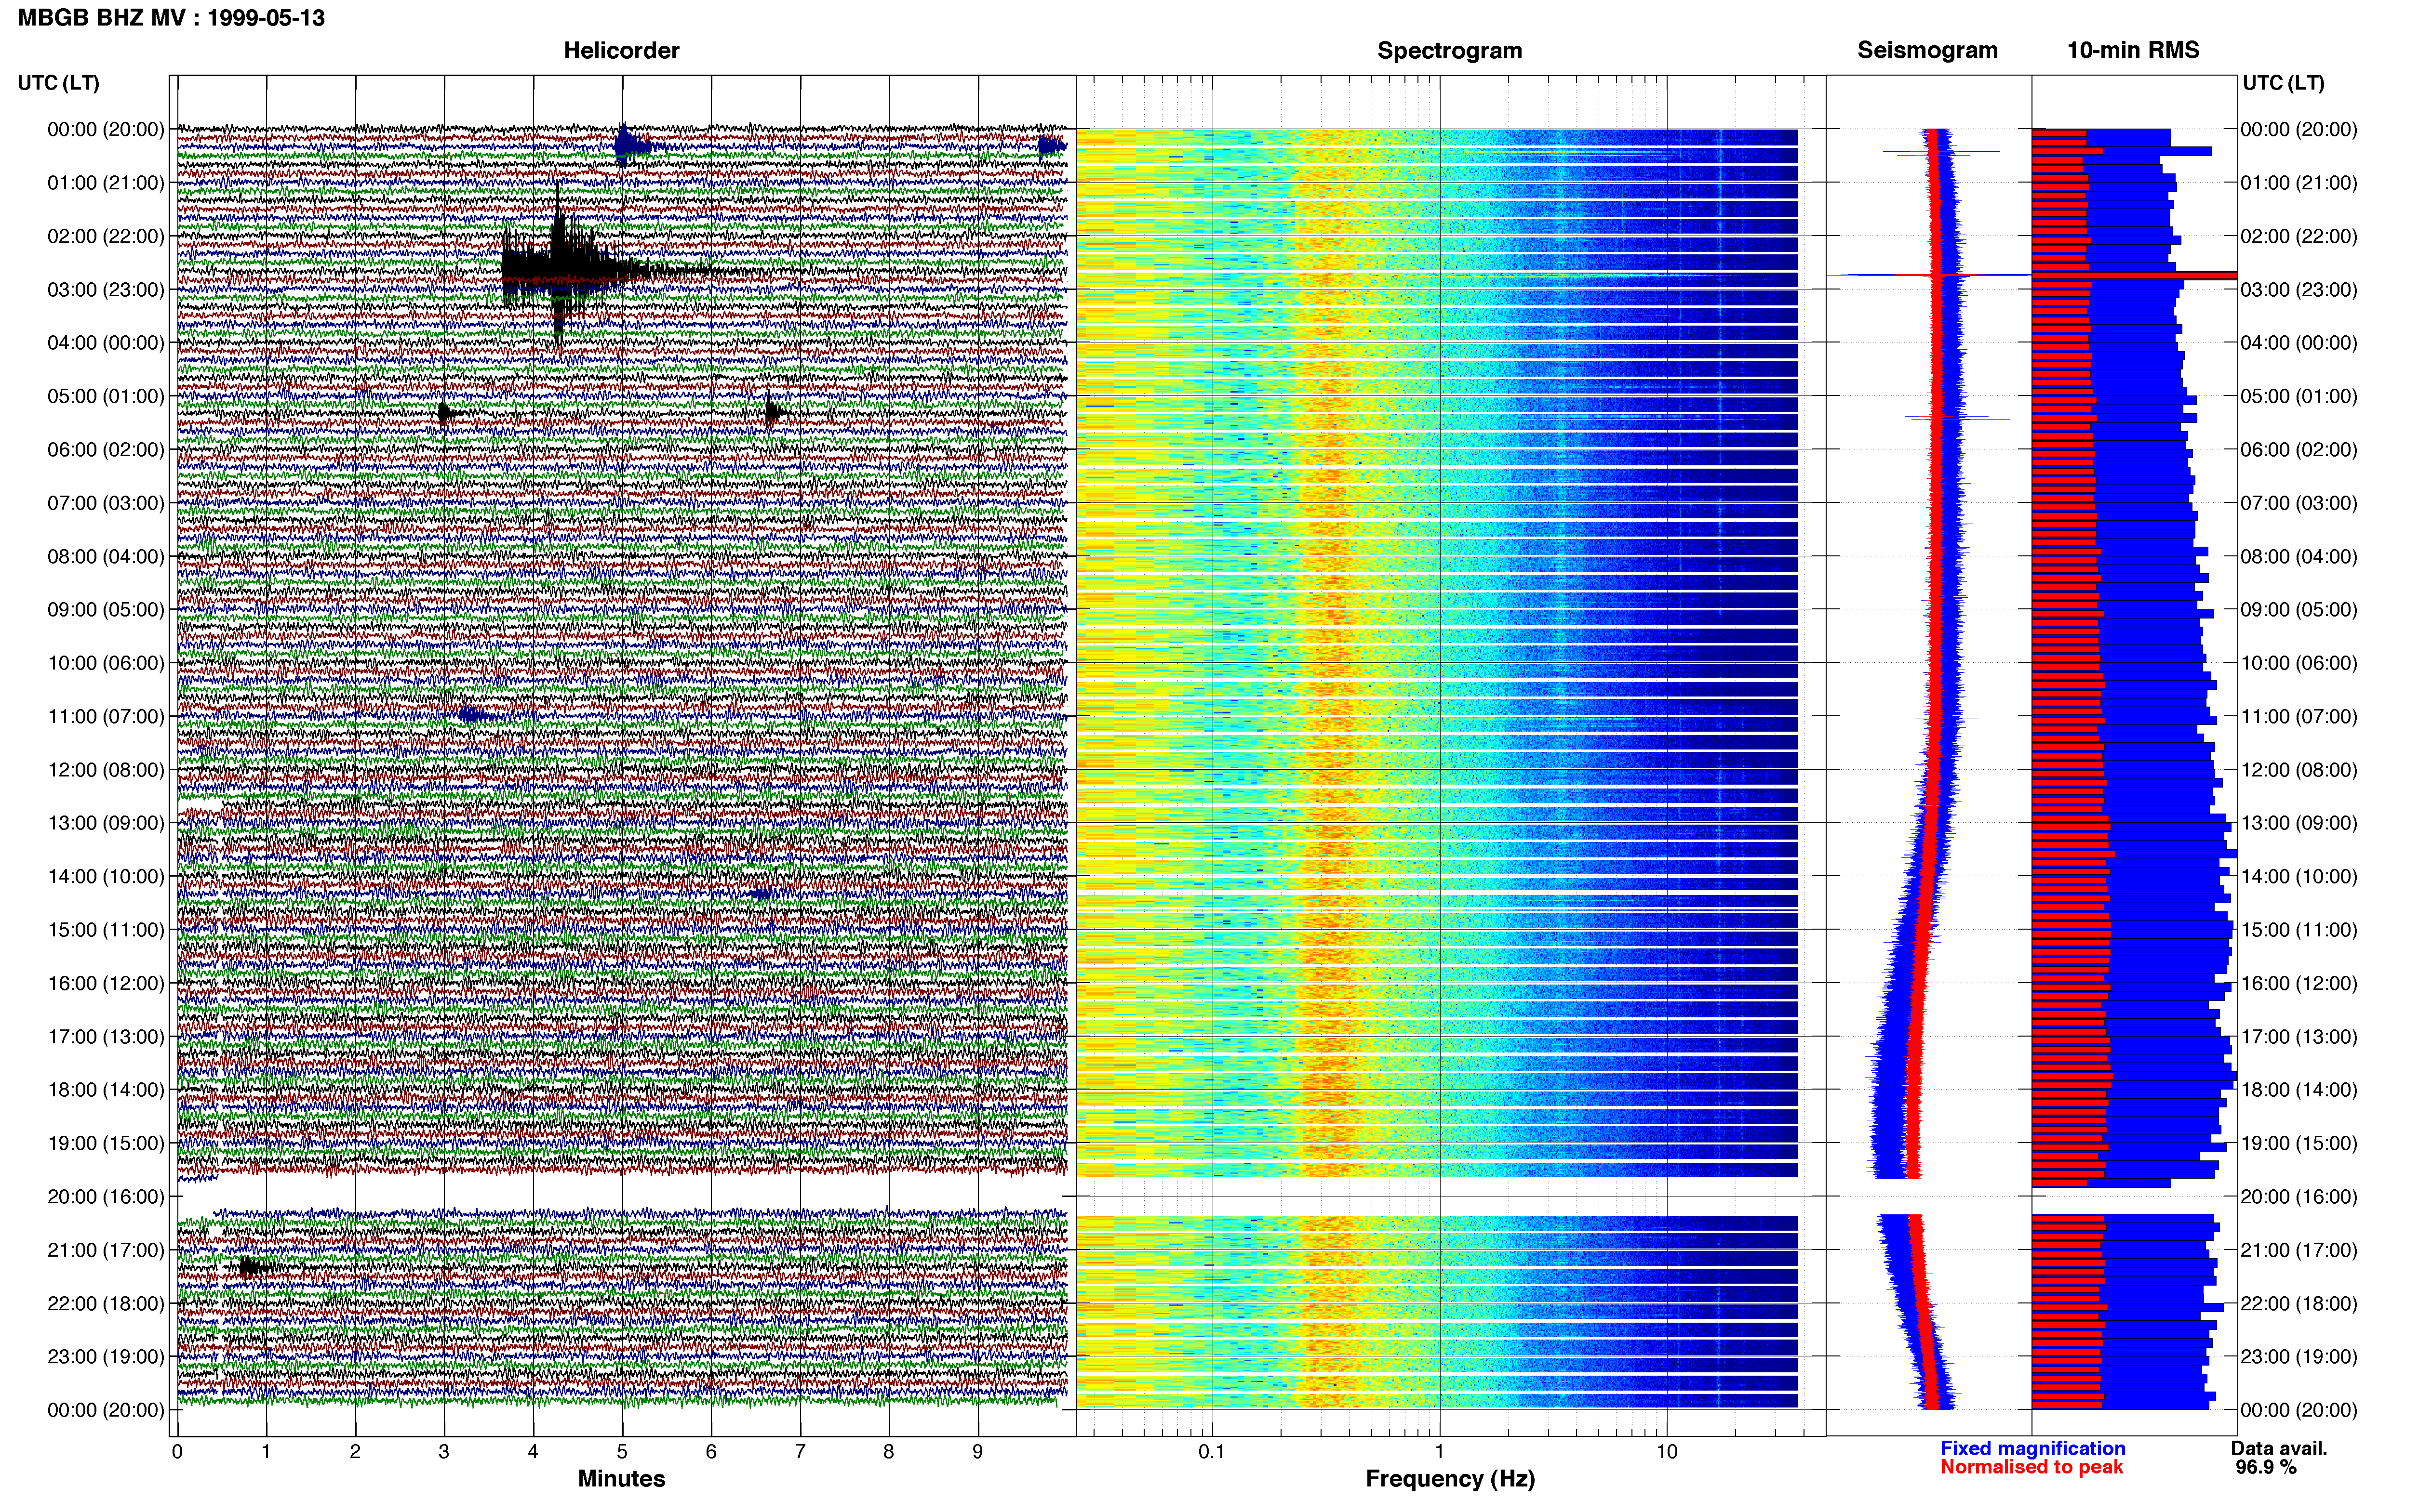The height and width of the screenshot is (1512, 2419).
Task: Click the 0.1 frequency tick label
Action: pyautogui.click(x=1212, y=1451)
